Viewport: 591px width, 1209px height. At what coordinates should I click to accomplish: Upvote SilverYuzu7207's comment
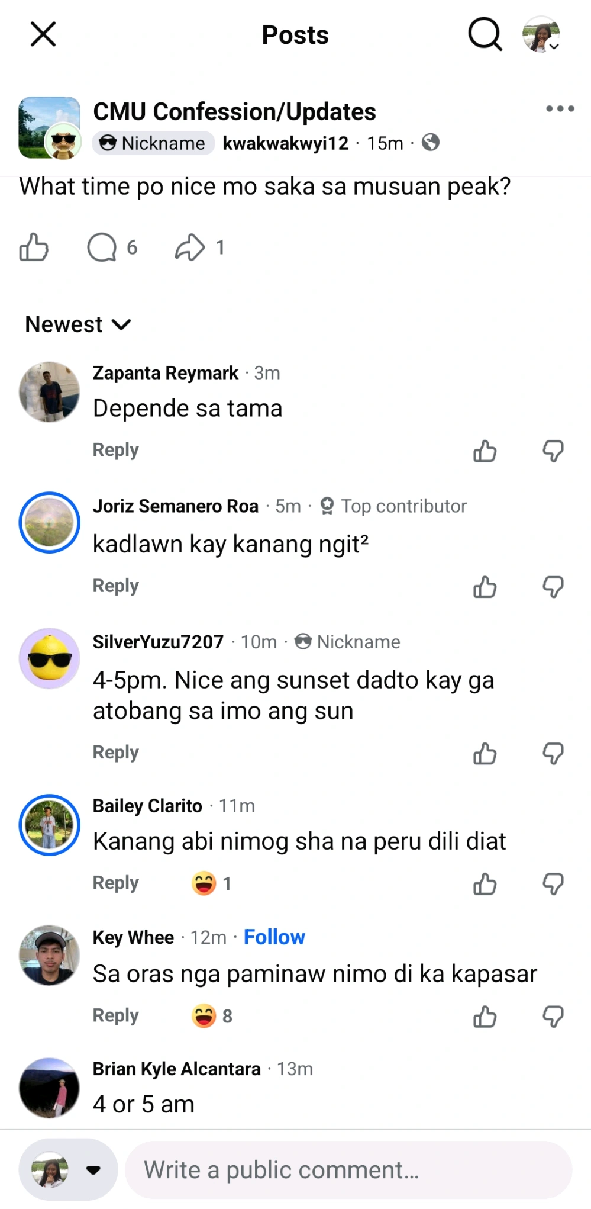(x=485, y=754)
